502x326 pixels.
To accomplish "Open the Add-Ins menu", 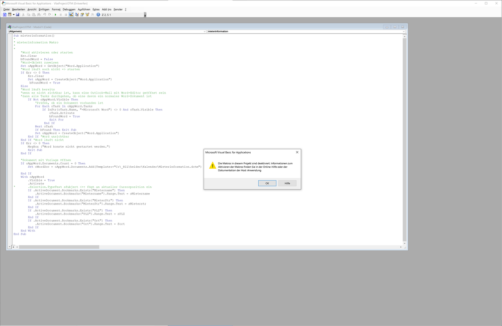I will click(x=107, y=10).
